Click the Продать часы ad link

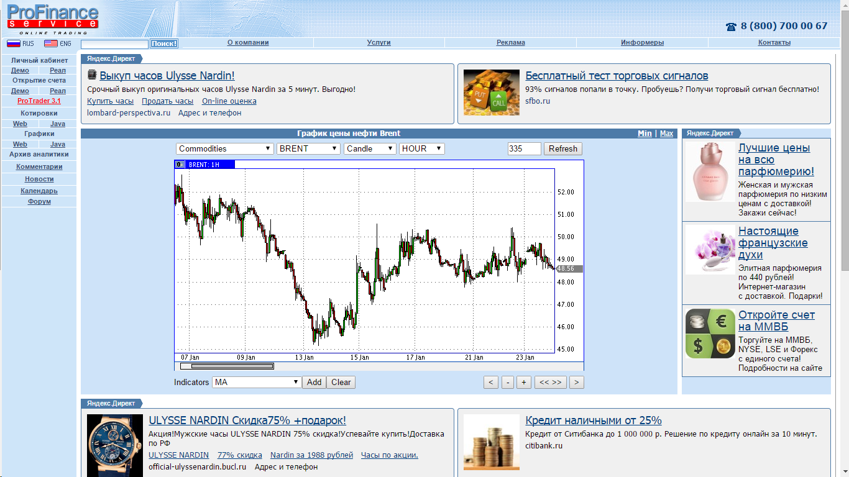[168, 101]
